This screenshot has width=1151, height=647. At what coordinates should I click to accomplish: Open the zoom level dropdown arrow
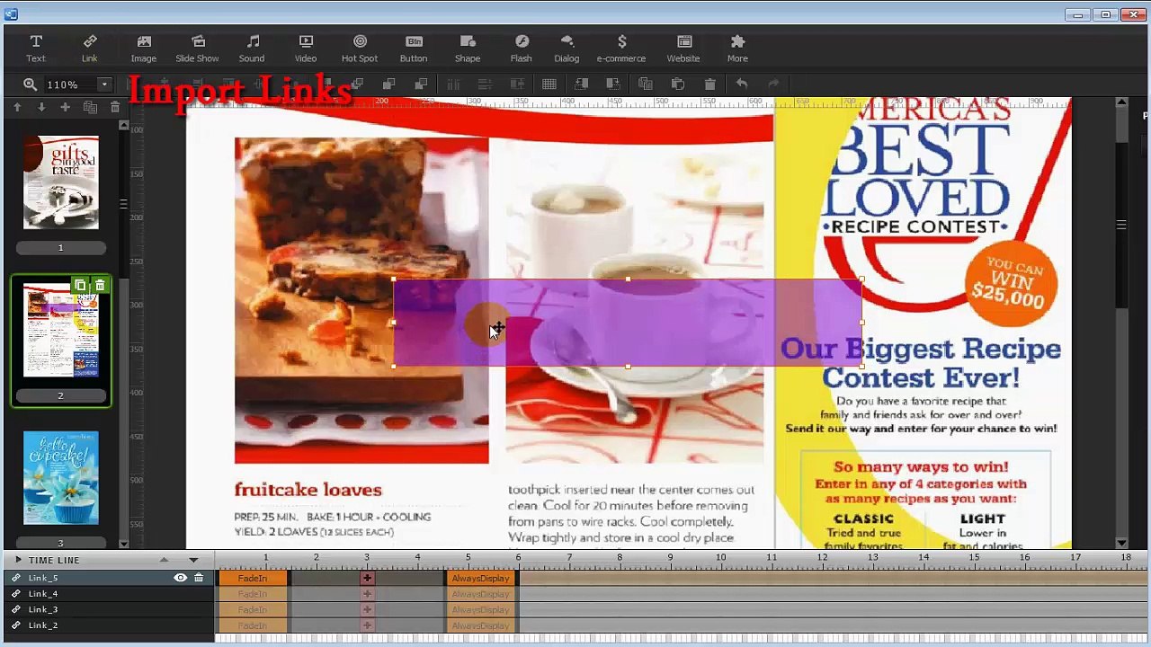[x=104, y=84]
